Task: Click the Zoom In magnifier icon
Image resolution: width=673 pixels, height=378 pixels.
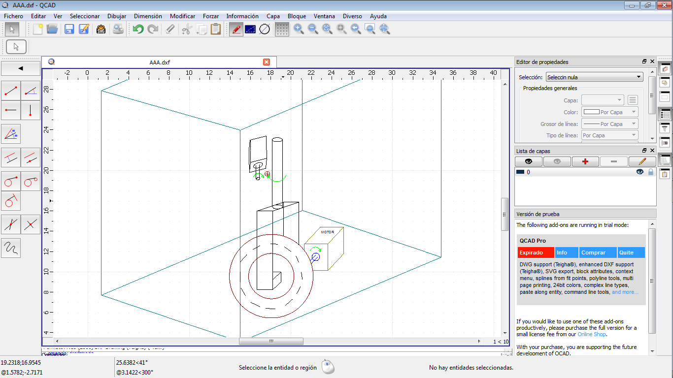Action: pos(299,29)
